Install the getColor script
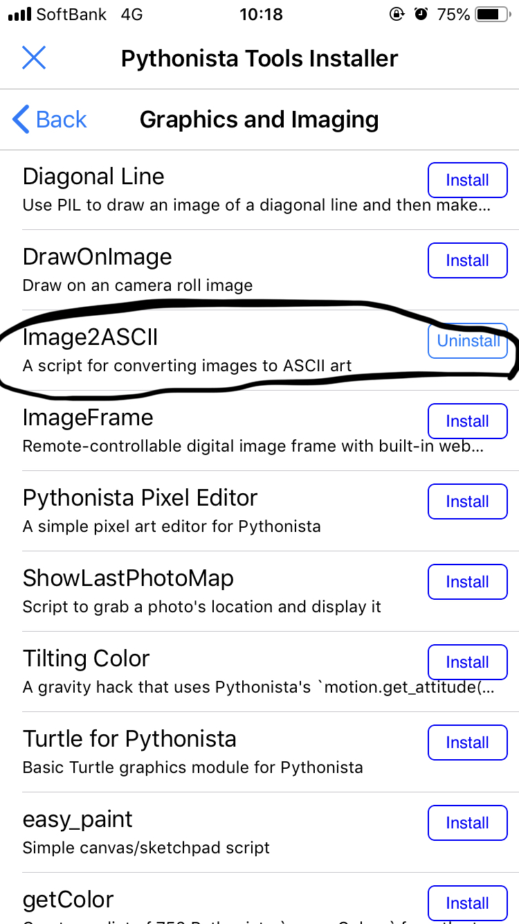The height and width of the screenshot is (924, 519). pyautogui.click(x=467, y=903)
